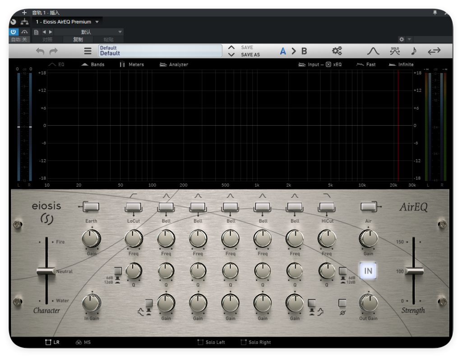Open the dropdown arrow beside the host gear
This screenshot has height=357, width=462.
[409, 39]
